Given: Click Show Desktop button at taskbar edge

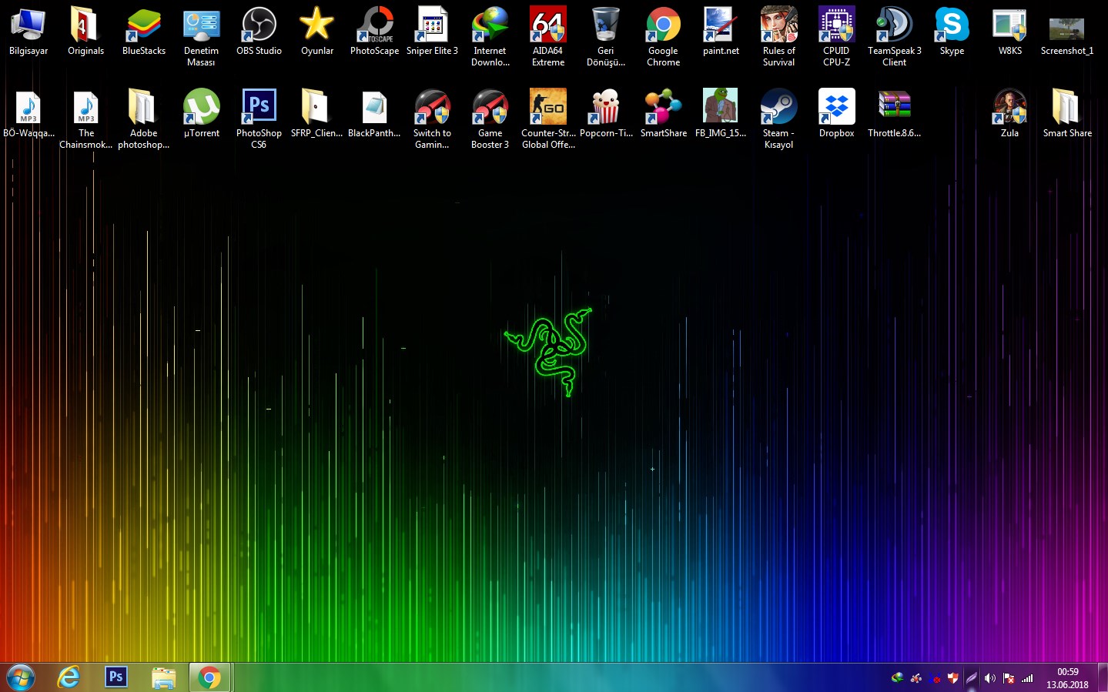Looking at the screenshot, I should (x=1103, y=677).
